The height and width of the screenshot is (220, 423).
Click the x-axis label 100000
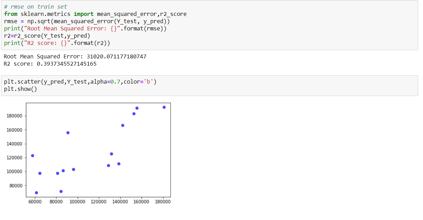click(x=78, y=202)
